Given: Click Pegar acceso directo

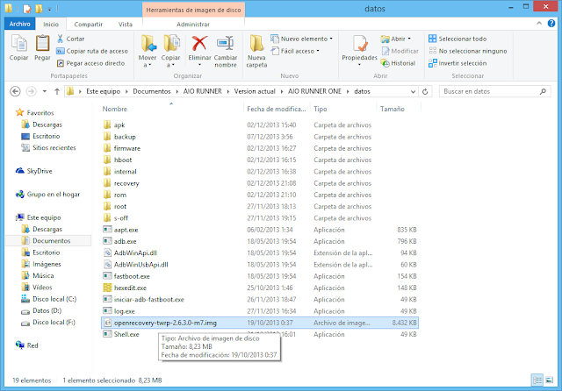Looking at the screenshot, I should [x=90, y=63].
